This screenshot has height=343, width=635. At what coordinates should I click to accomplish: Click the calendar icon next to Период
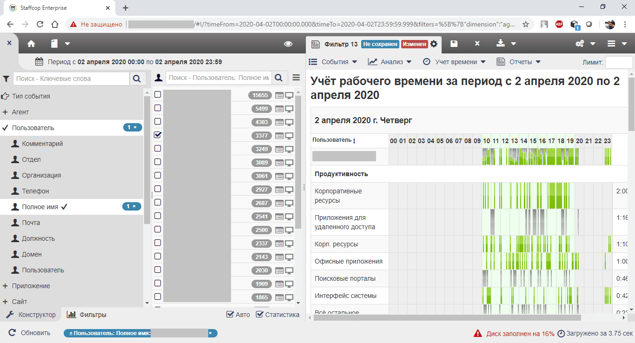point(39,61)
